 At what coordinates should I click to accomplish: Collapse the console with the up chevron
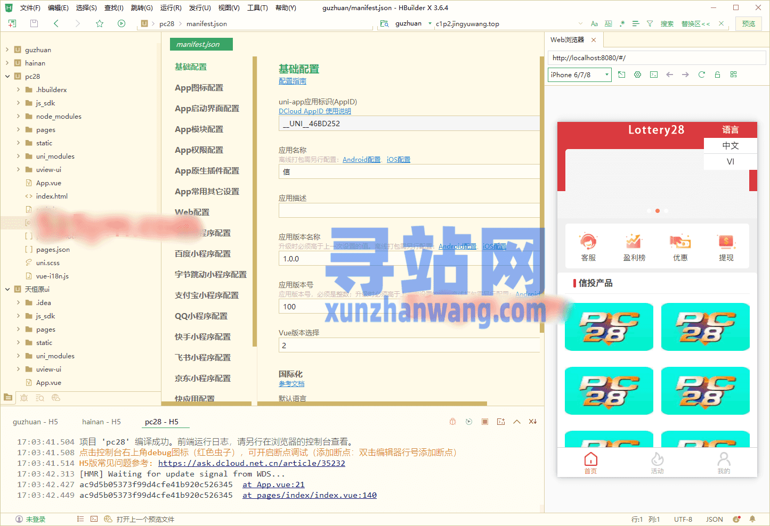click(x=517, y=422)
